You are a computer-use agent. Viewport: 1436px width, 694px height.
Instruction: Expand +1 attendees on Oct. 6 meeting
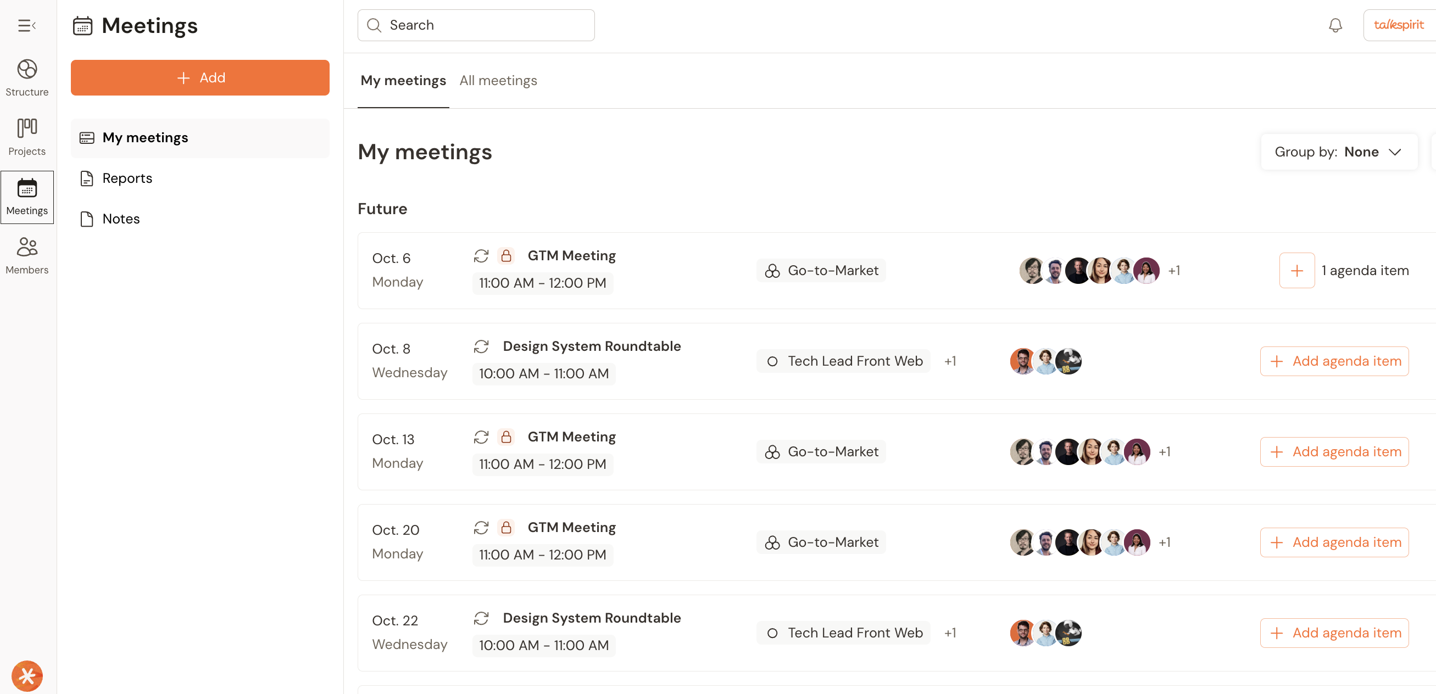1173,271
